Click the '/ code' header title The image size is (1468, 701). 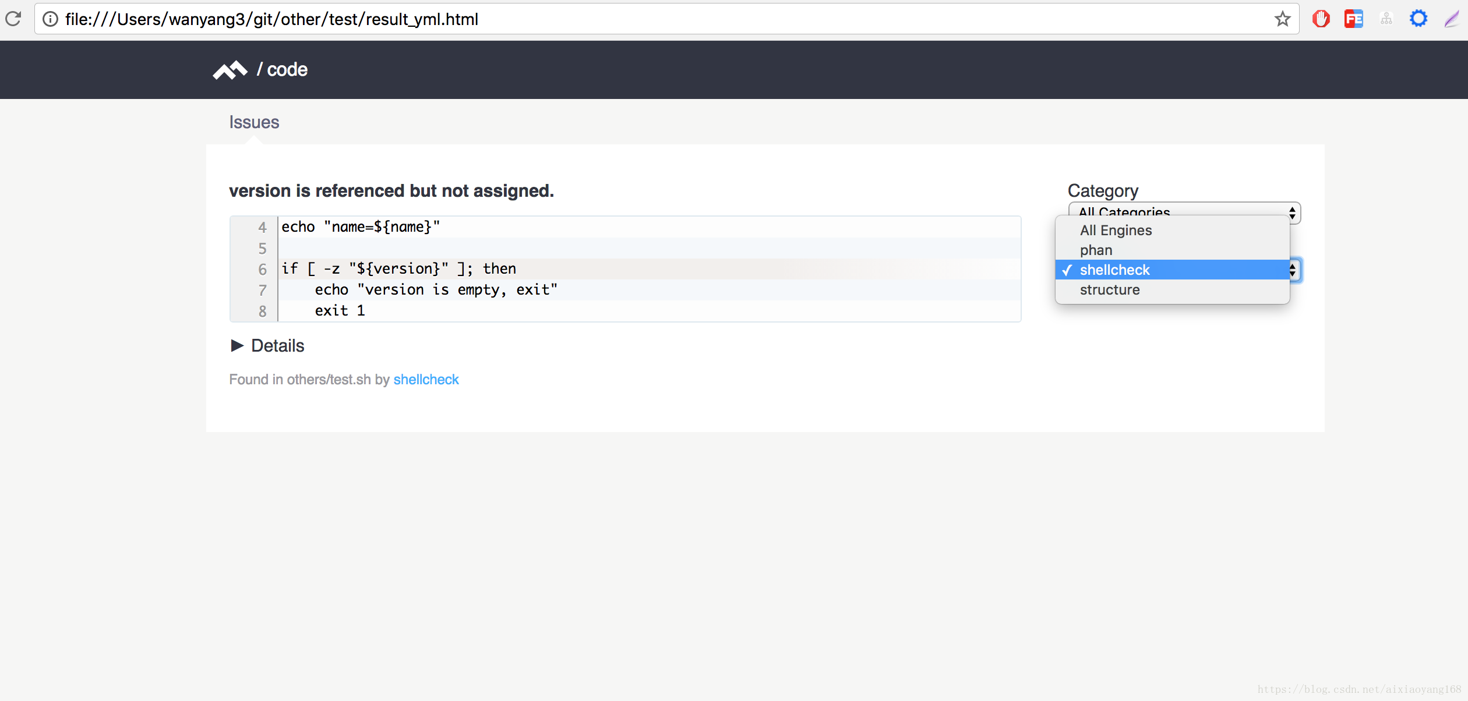pos(282,70)
